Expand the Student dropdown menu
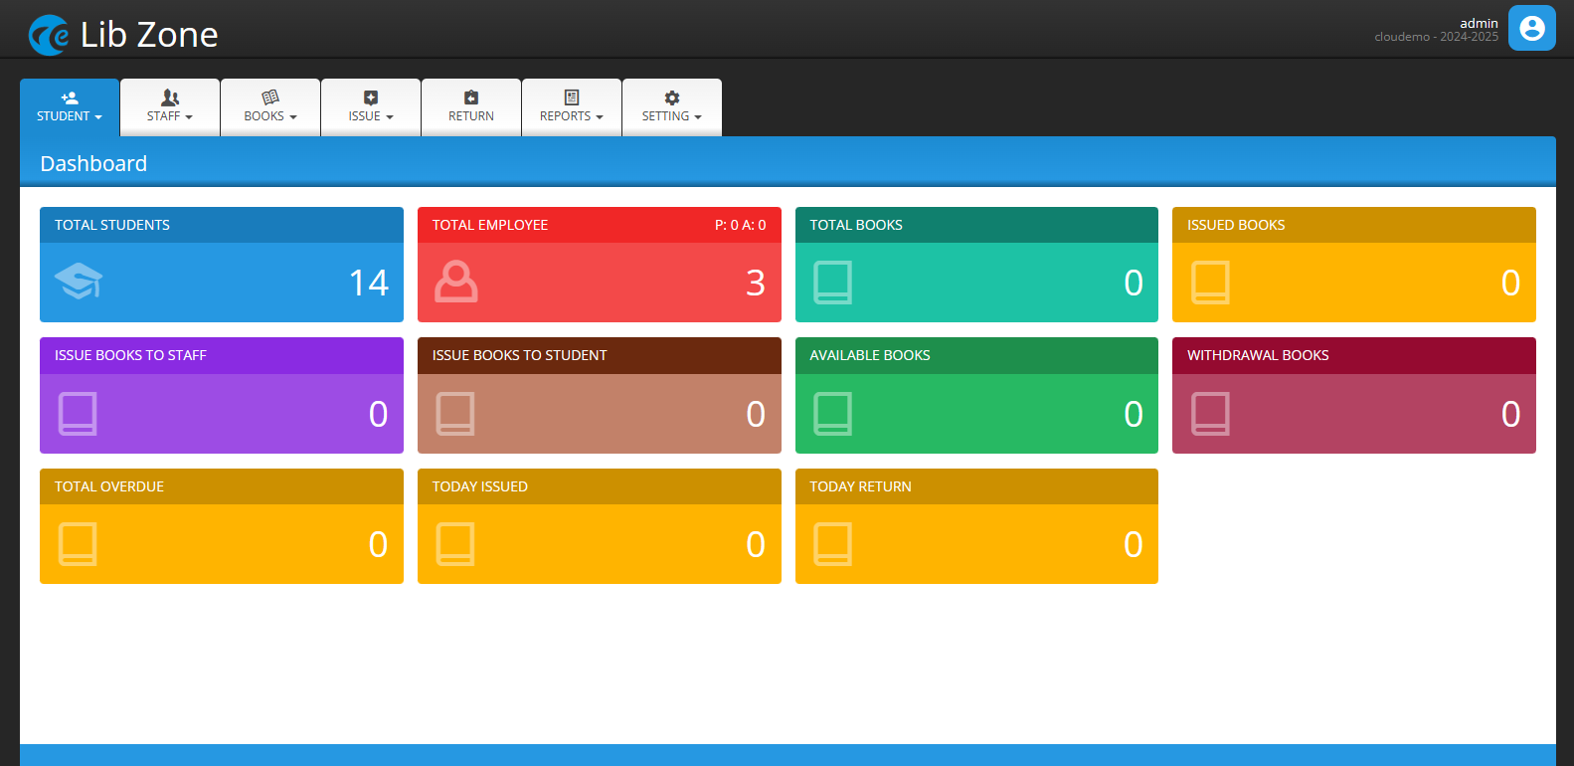This screenshot has width=1574, height=766. [x=70, y=107]
